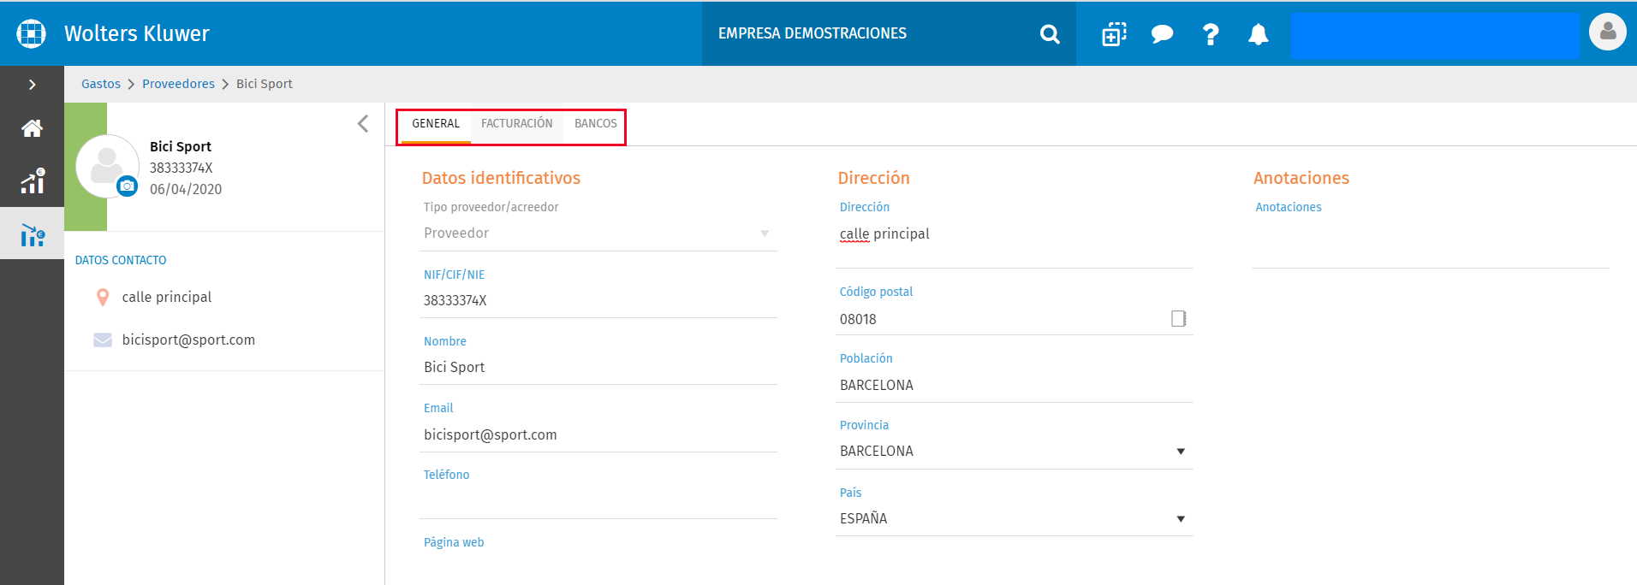Switch to the GENERAL tab

[436, 124]
